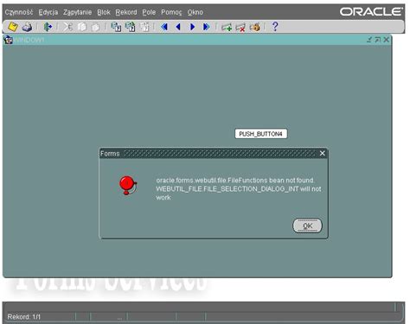This screenshot has height=324, width=410.
Task: Open the Edycja menu
Action: [48, 12]
